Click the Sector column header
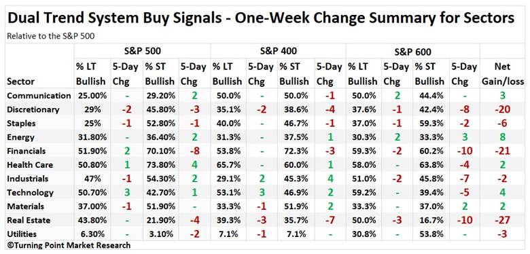Viewport: 530px width, 254px height. click(x=20, y=81)
